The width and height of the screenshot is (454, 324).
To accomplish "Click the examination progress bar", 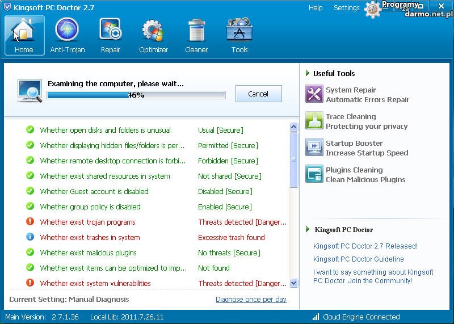I will tap(136, 95).
